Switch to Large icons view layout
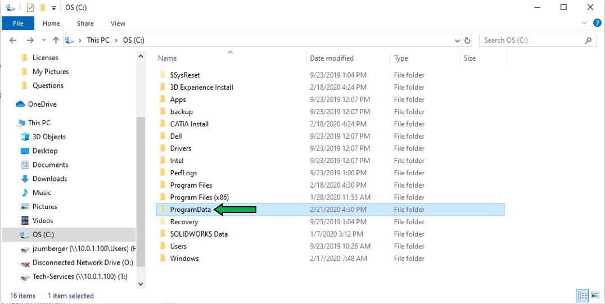Screen dimensions: 605x304 pyautogui.click(x=594, y=296)
